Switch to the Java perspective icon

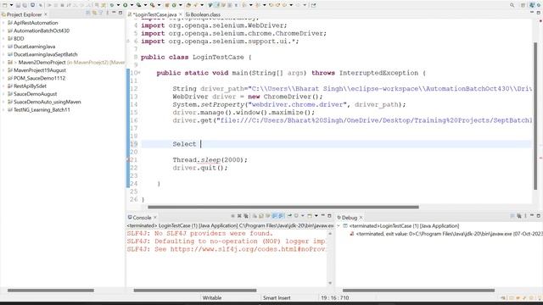coord(532,5)
